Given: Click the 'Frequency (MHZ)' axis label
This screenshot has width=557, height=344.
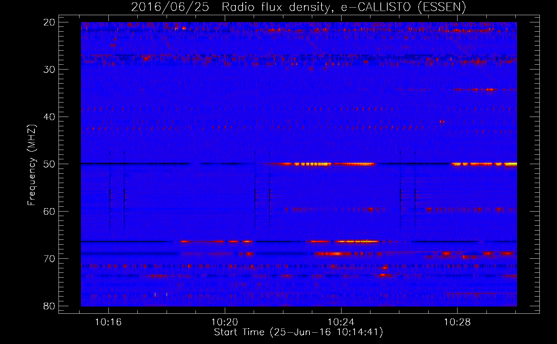Looking at the screenshot, I should (x=32, y=165).
